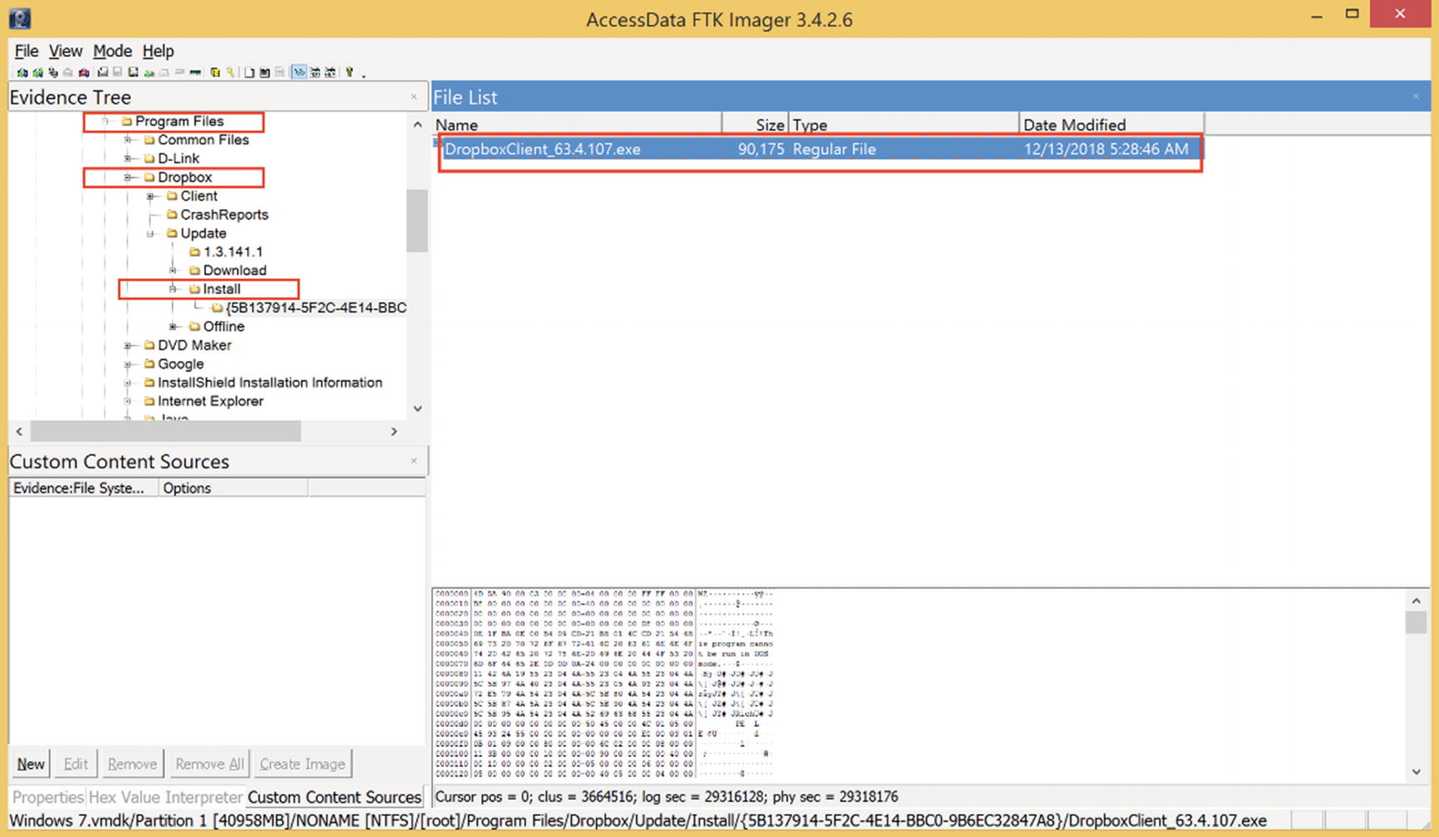Click the Image Mounting toolbar icon
The image size is (1439, 837).
pos(53,73)
